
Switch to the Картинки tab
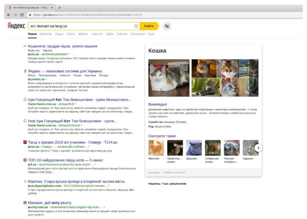click(x=46, y=34)
